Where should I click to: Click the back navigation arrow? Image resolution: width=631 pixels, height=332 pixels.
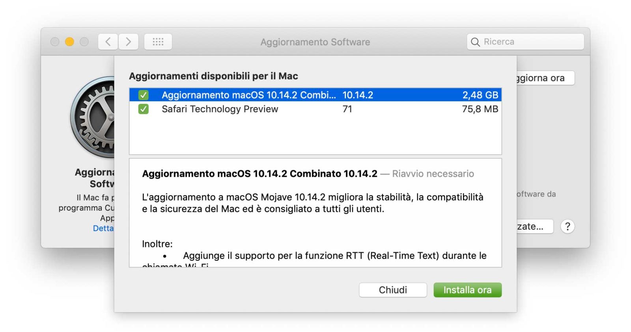pos(107,41)
